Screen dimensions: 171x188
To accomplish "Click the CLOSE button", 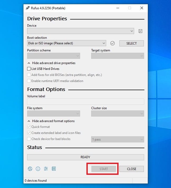I will [131, 169].
